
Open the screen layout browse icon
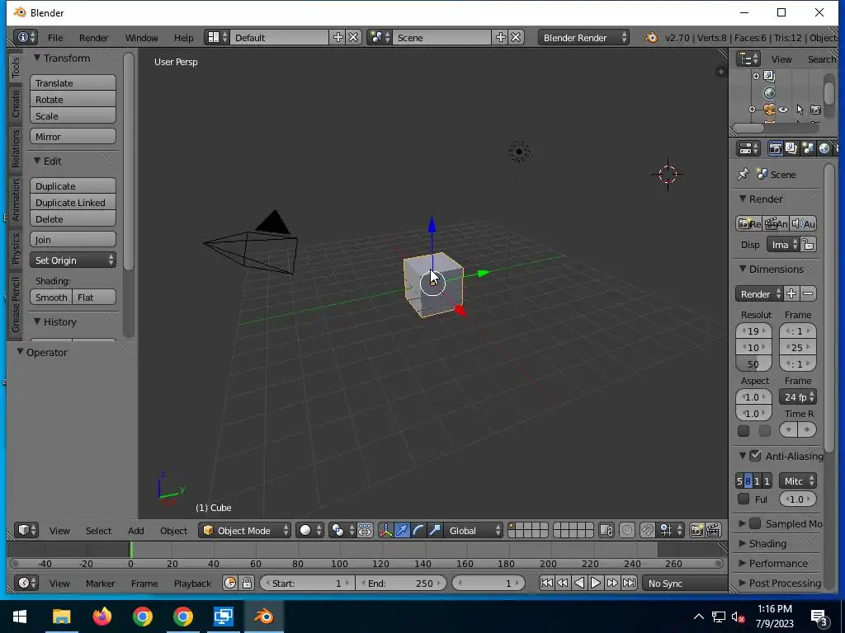tap(217, 37)
